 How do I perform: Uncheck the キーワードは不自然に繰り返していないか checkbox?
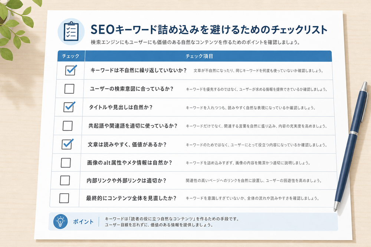coord(70,70)
